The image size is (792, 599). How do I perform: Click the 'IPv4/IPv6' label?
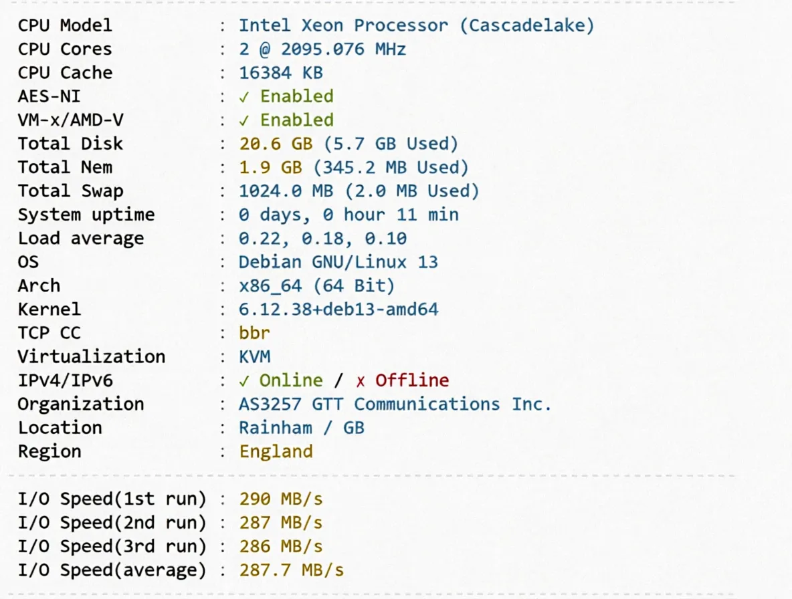65,380
